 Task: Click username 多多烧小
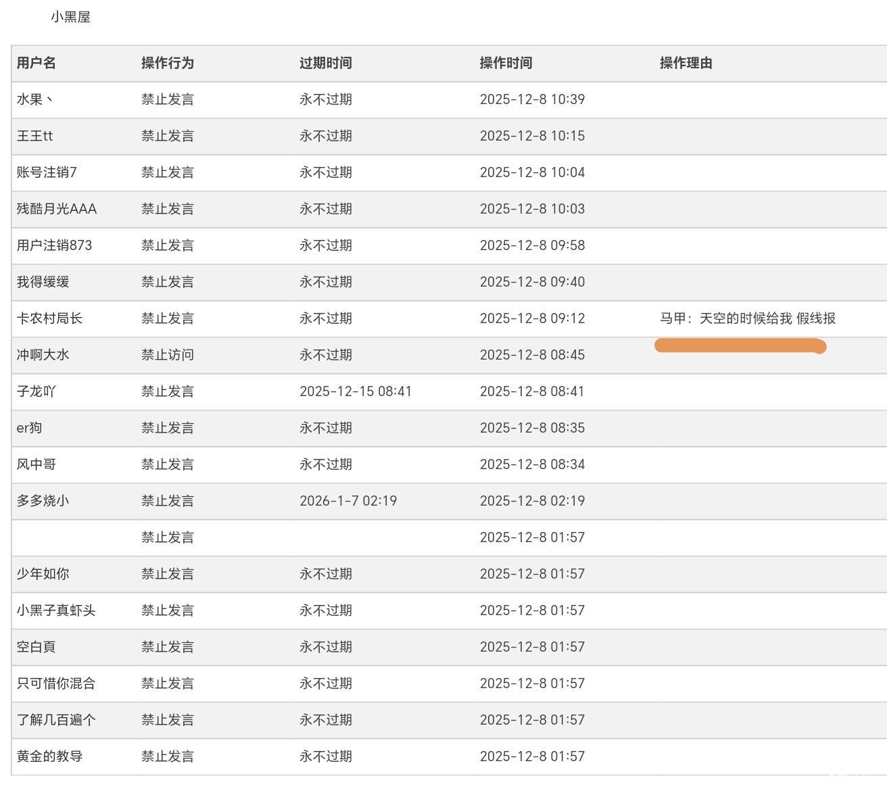[x=43, y=501]
